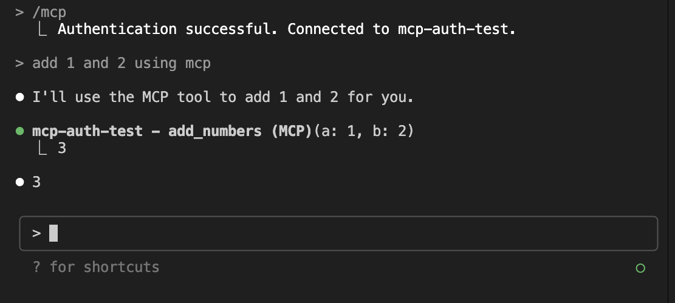Click the white bullet beside the final answer 3
Screen dimensions: 675x303
[20, 182]
